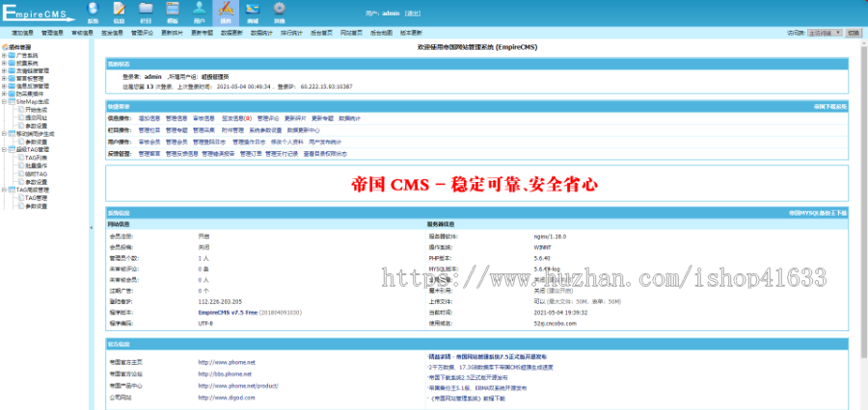868x410 pixels.
Task: Click the EmpireCMS v7.5 Free version text
Action: click(x=226, y=312)
